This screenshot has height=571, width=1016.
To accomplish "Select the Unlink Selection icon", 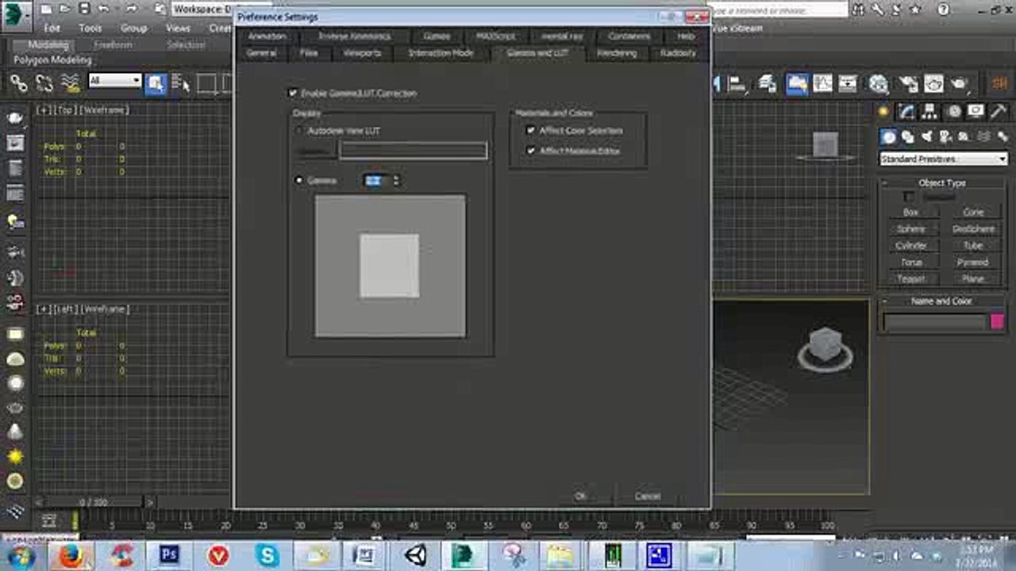I will pos(44,82).
